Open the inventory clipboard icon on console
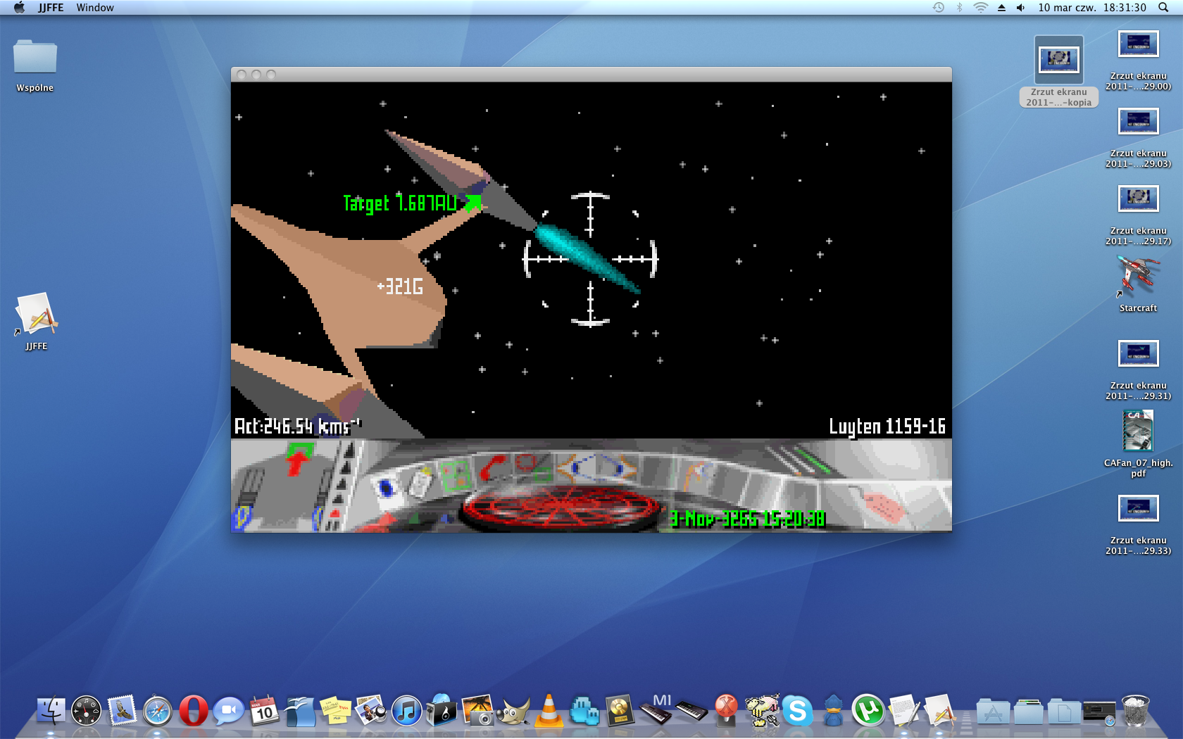This screenshot has height=739, width=1183. (x=420, y=483)
